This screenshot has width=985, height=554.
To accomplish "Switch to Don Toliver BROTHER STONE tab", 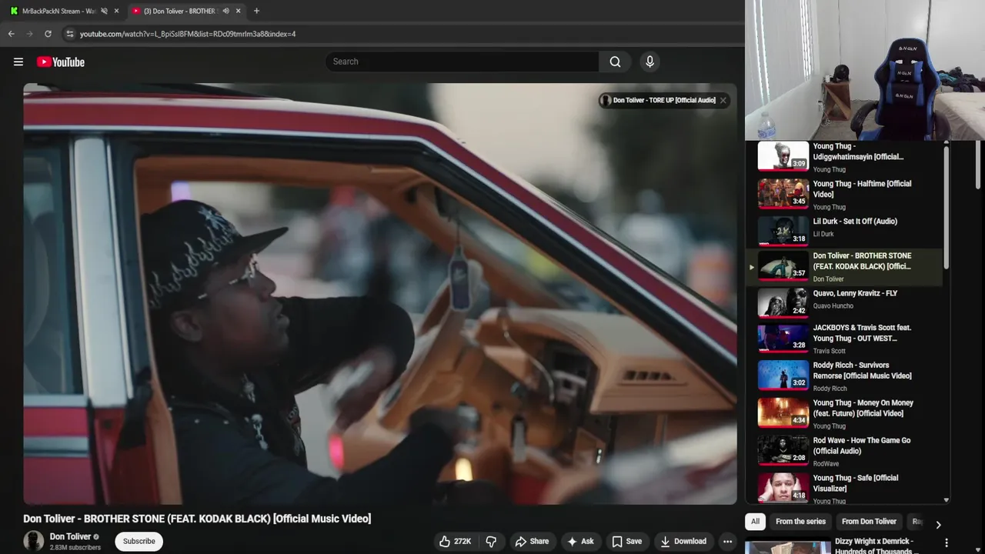I will [179, 11].
